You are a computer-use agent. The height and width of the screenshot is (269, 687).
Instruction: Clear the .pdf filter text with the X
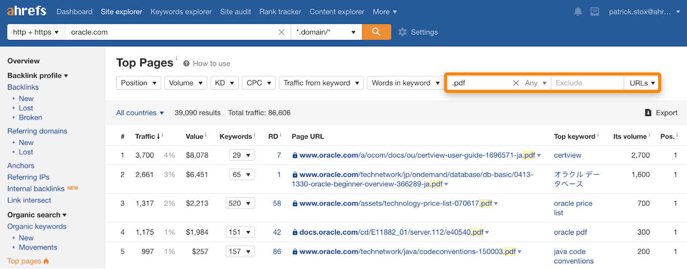click(x=516, y=83)
